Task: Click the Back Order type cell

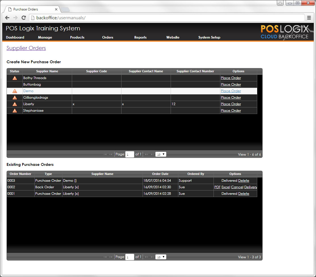Action: coord(48,187)
